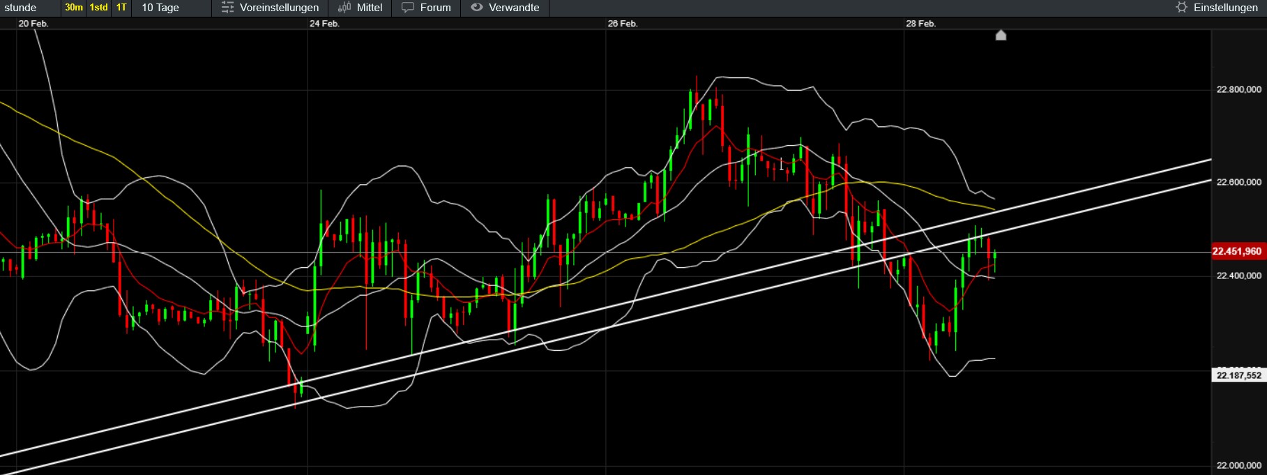Open the Forum tab

coord(426,8)
